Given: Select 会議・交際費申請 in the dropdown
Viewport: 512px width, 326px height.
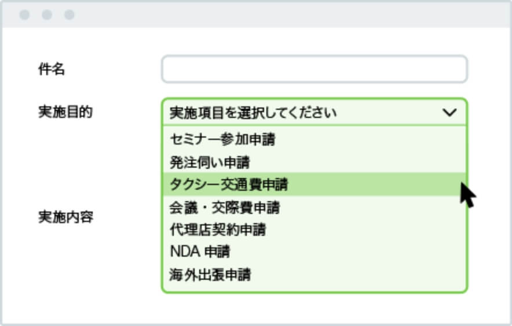Looking at the screenshot, I should point(314,208).
